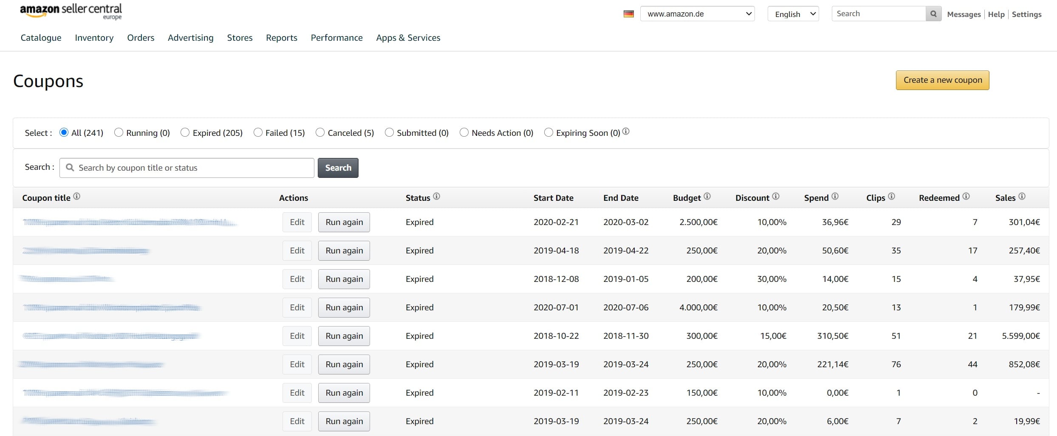1057x436 pixels.
Task: Click Run again for coupon starting 2019-04-18
Action: click(344, 250)
